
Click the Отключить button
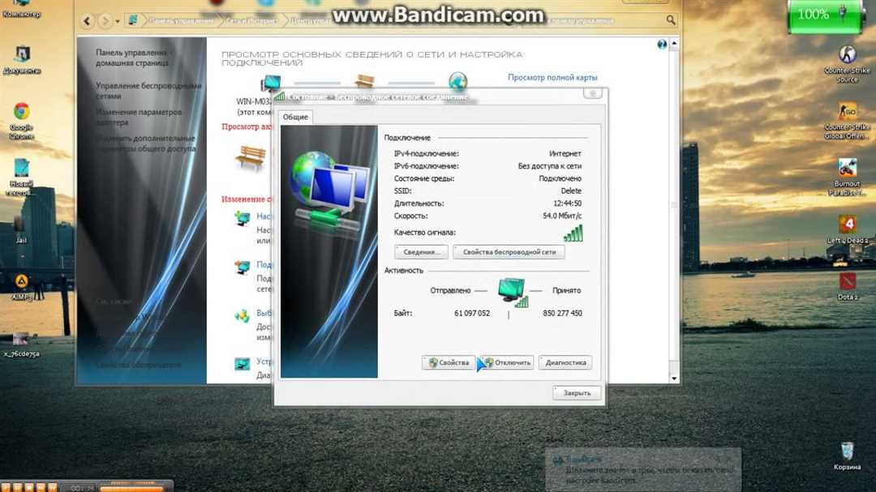tap(507, 362)
